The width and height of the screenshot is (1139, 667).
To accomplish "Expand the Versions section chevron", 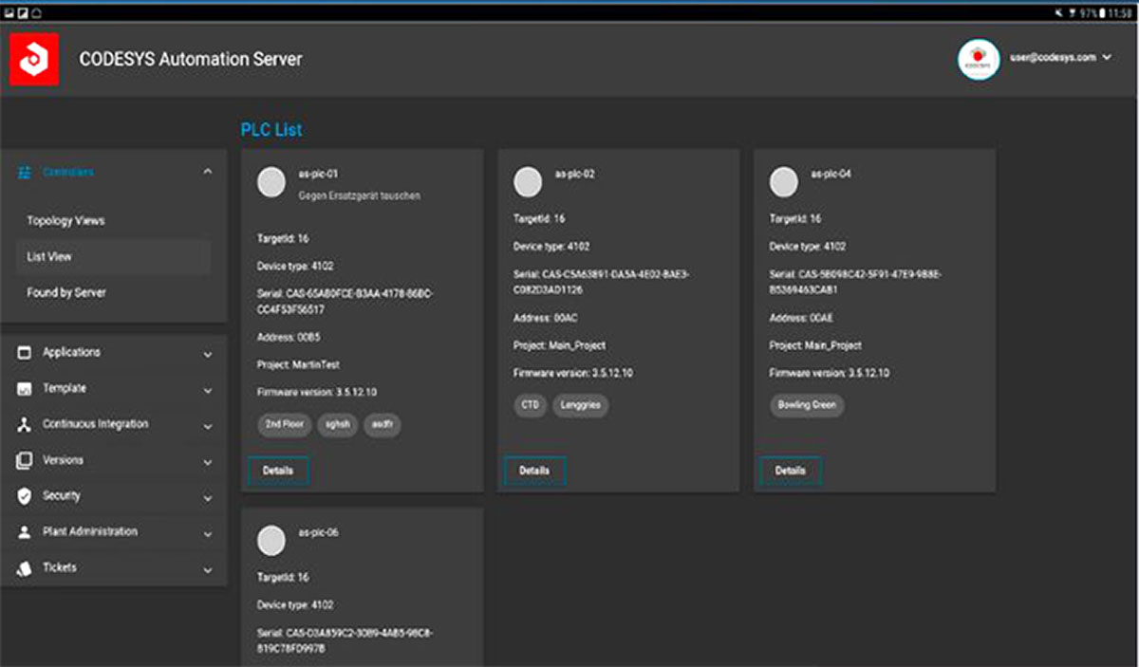I will [x=208, y=462].
